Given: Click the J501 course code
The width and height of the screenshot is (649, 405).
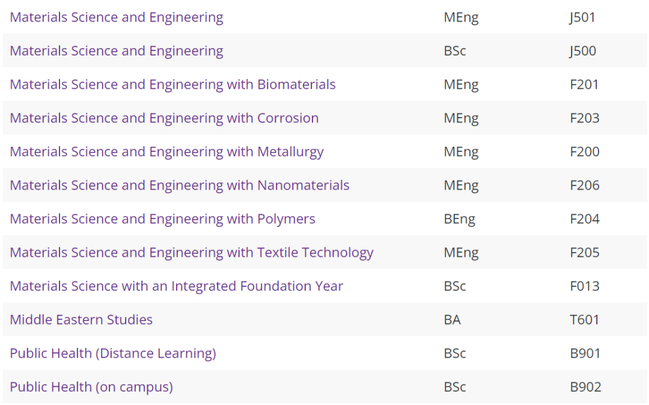Looking at the screenshot, I should point(582,17).
